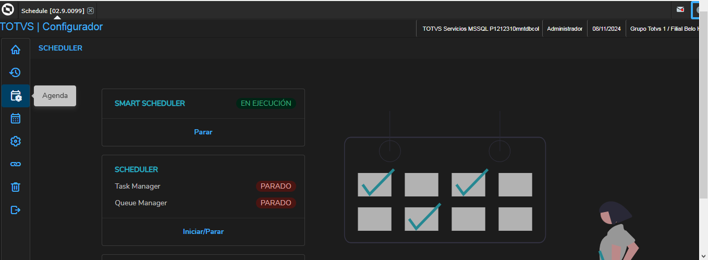
Task: Click the TOTVS Servicios MSSQL environment field
Action: (481, 29)
